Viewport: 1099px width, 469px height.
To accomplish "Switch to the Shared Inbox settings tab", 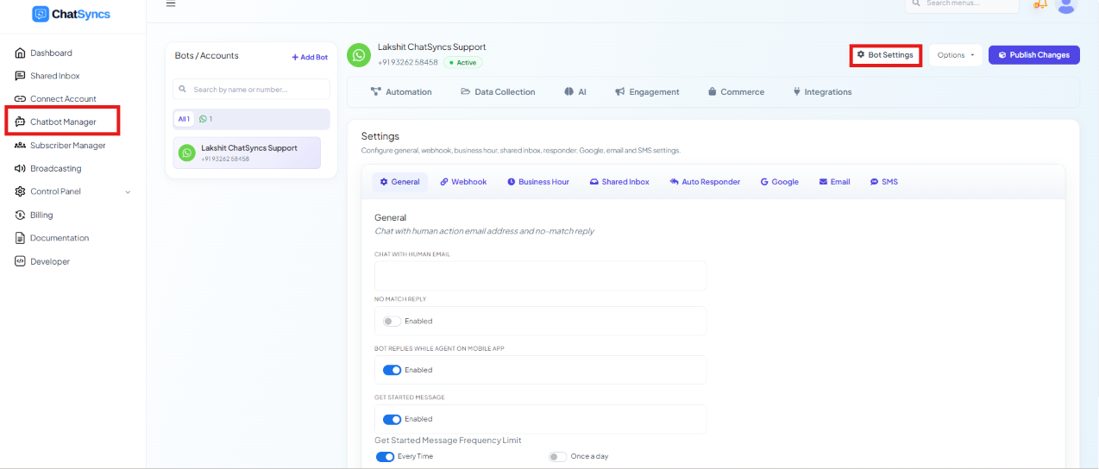I will pos(619,182).
